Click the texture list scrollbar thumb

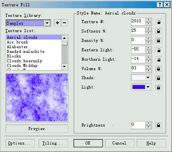point(64,43)
